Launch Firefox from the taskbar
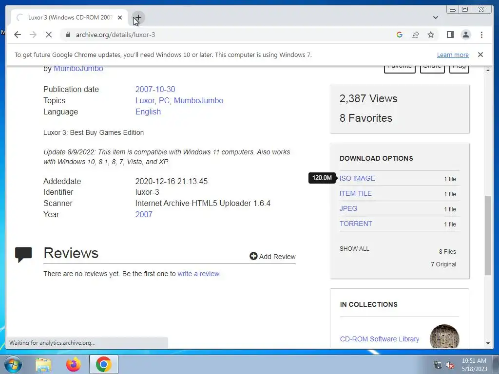The height and width of the screenshot is (374, 499). pyautogui.click(x=73, y=364)
